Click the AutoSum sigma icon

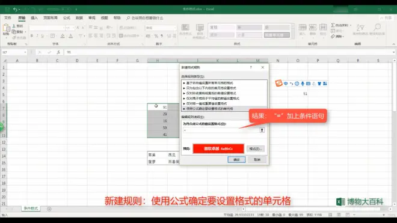[333, 25]
